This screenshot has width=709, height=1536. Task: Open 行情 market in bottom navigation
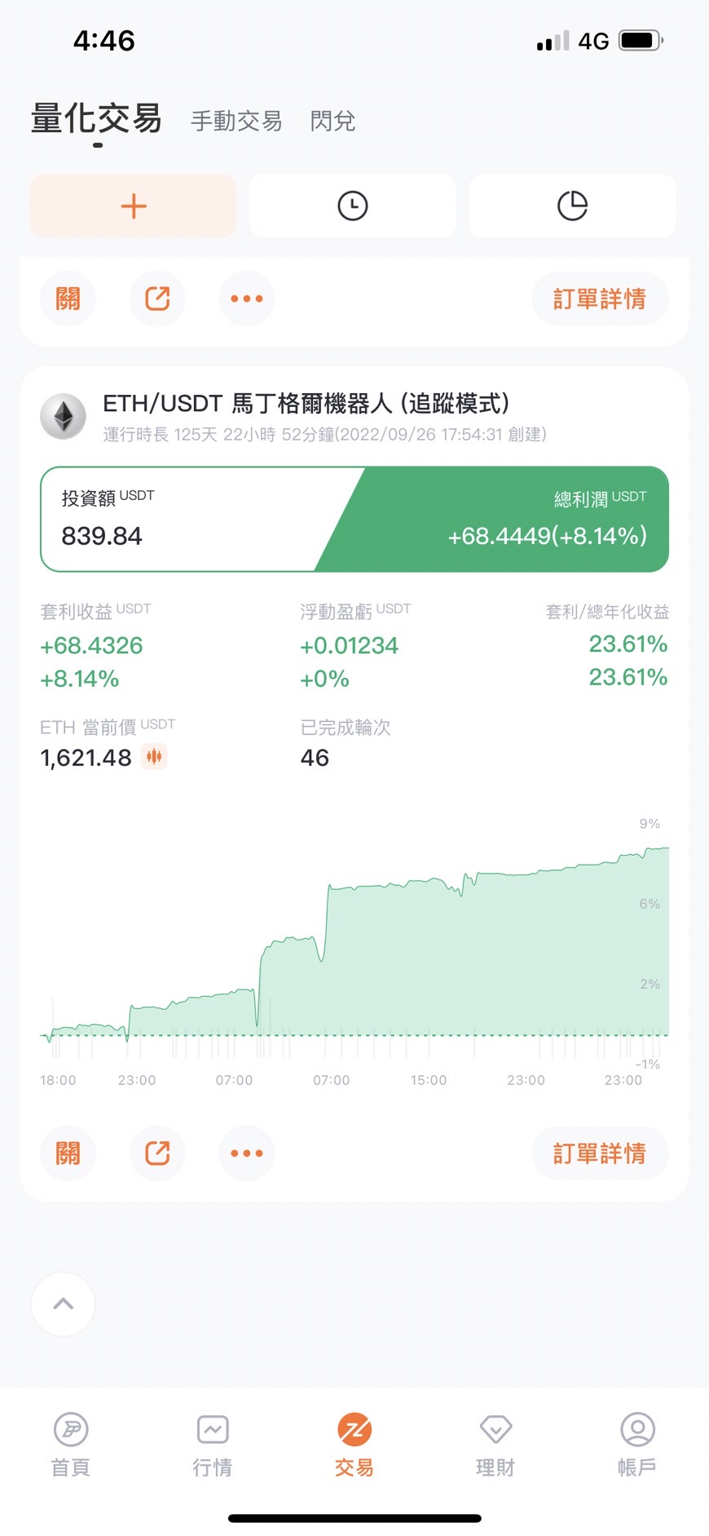pyautogui.click(x=213, y=1445)
